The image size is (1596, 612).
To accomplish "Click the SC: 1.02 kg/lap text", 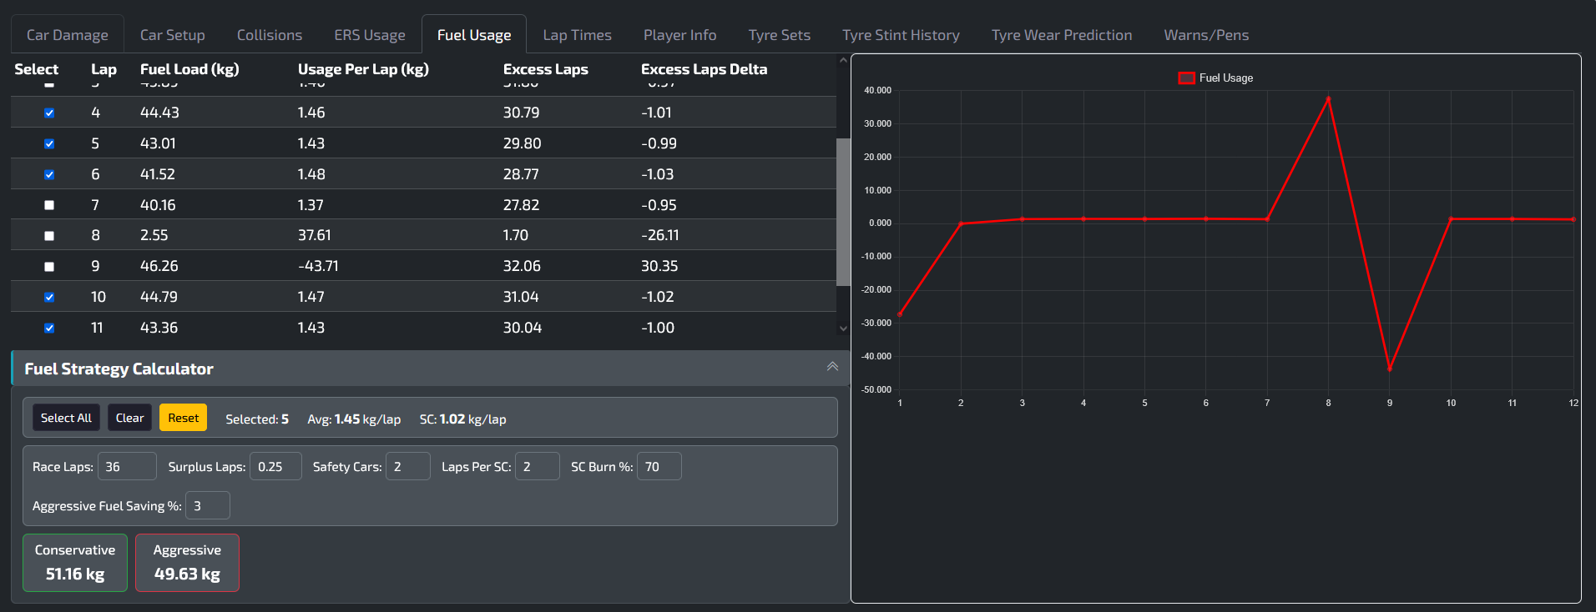I will 462,419.
